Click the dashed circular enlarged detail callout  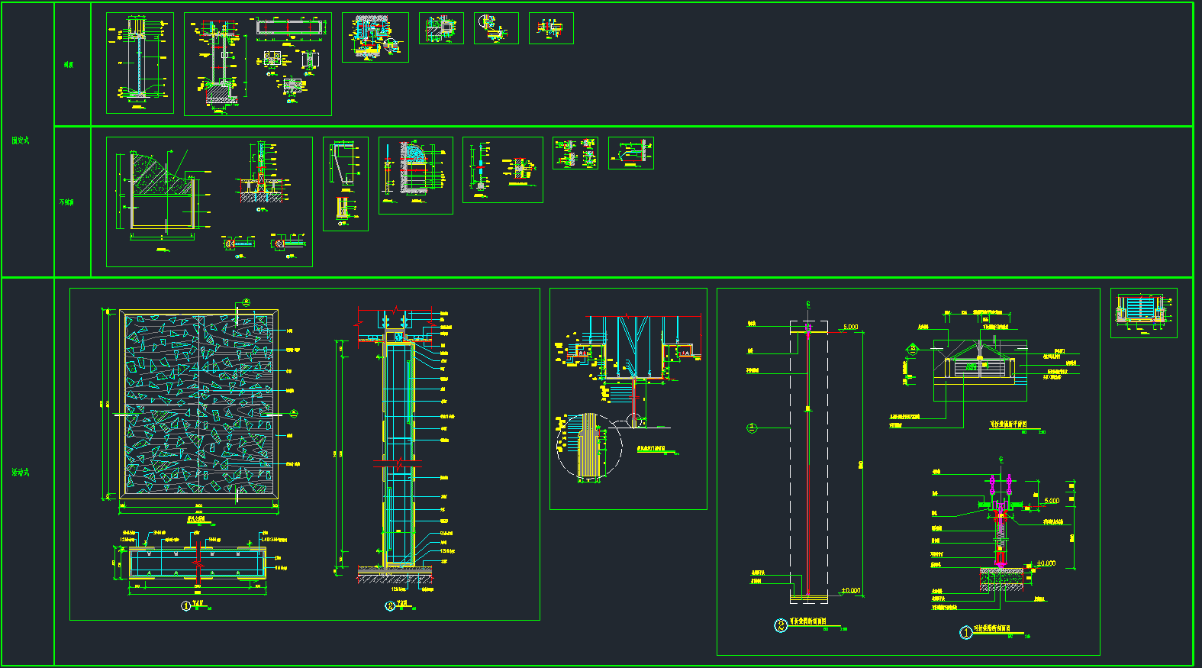588,447
